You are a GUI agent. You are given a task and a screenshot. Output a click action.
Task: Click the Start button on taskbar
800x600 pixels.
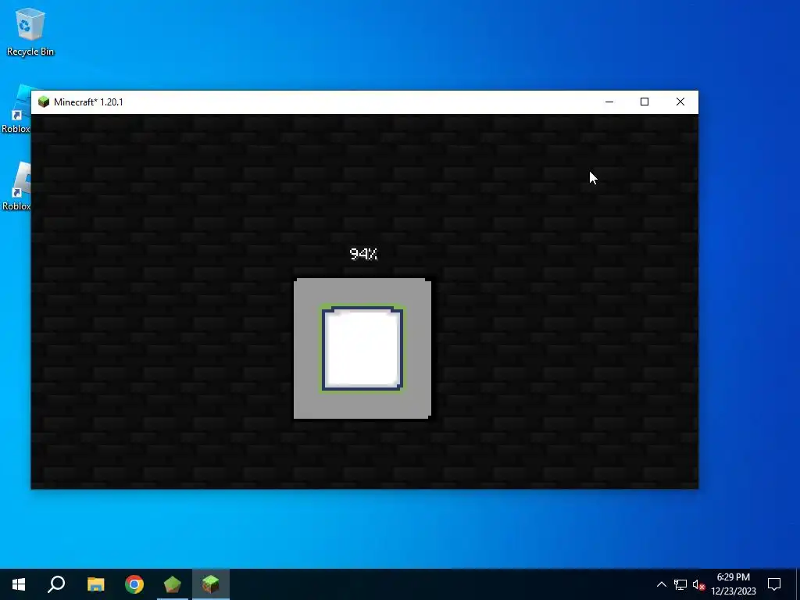[19, 584]
